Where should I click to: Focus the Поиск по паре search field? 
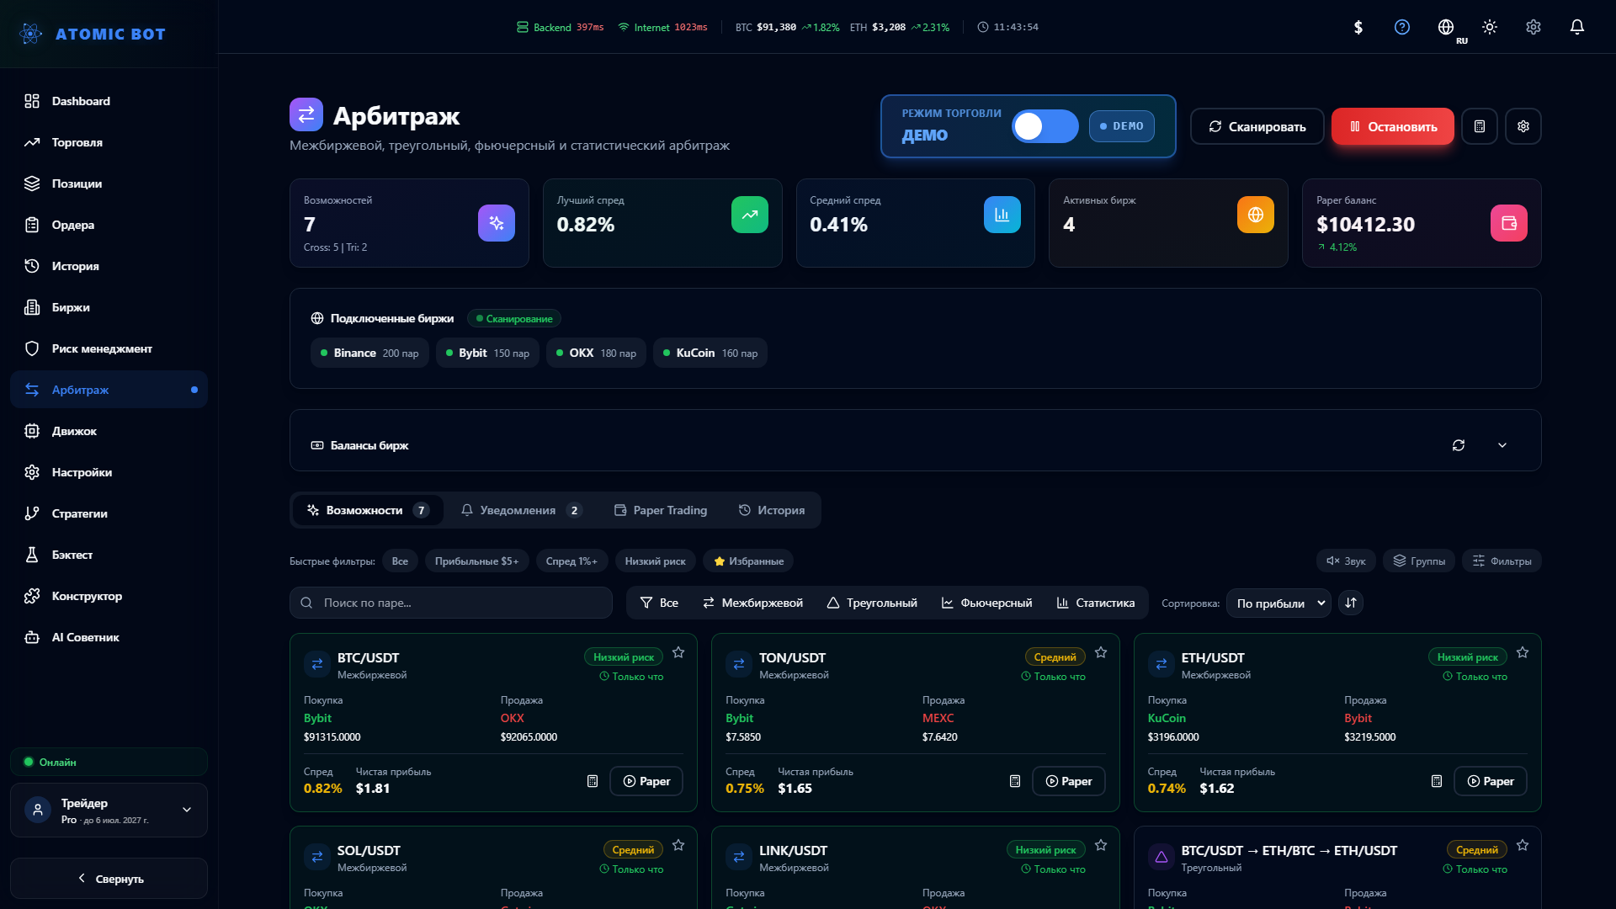coord(450,603)
